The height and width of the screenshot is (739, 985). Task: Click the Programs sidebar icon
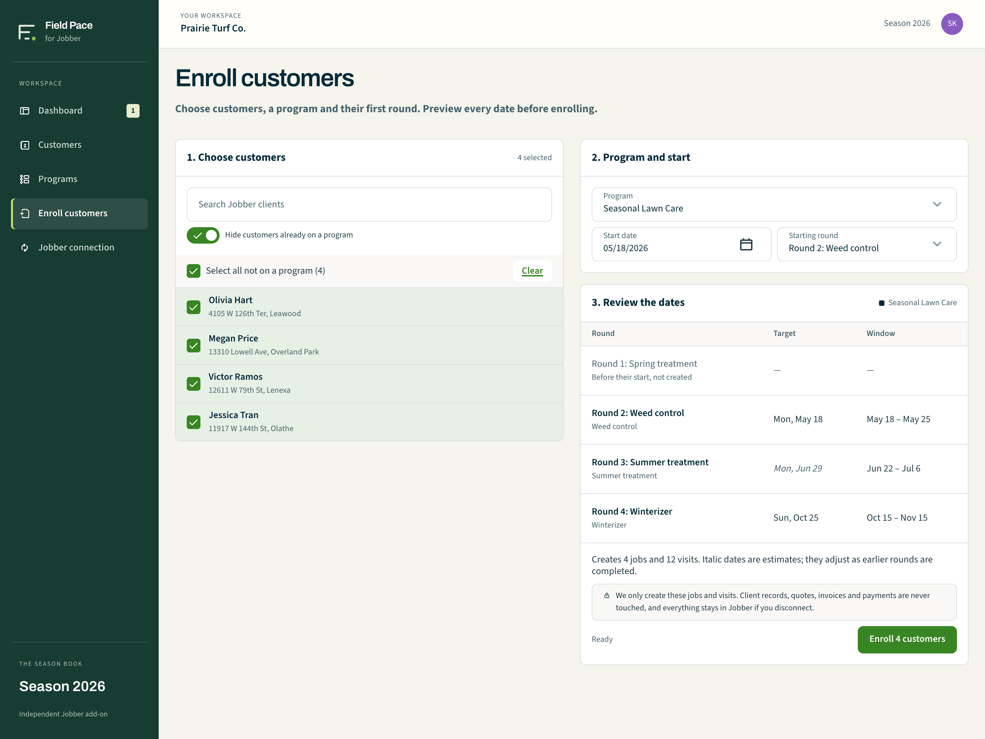(x=25, y=179)
